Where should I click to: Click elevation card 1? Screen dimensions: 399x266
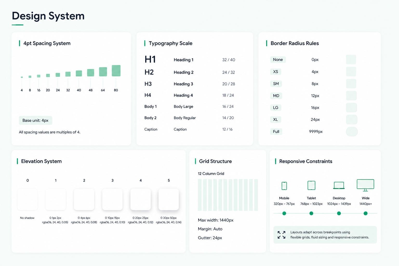click(56, 199)
